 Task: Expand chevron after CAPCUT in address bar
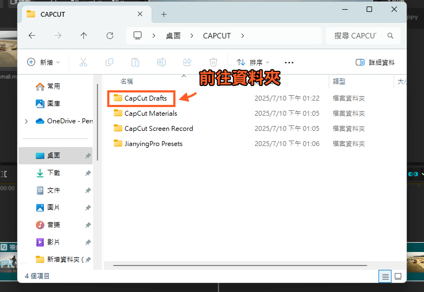coord(243,36)
